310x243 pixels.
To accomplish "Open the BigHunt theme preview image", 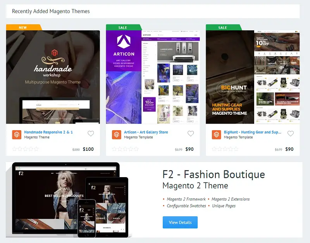I will point(253,77).
